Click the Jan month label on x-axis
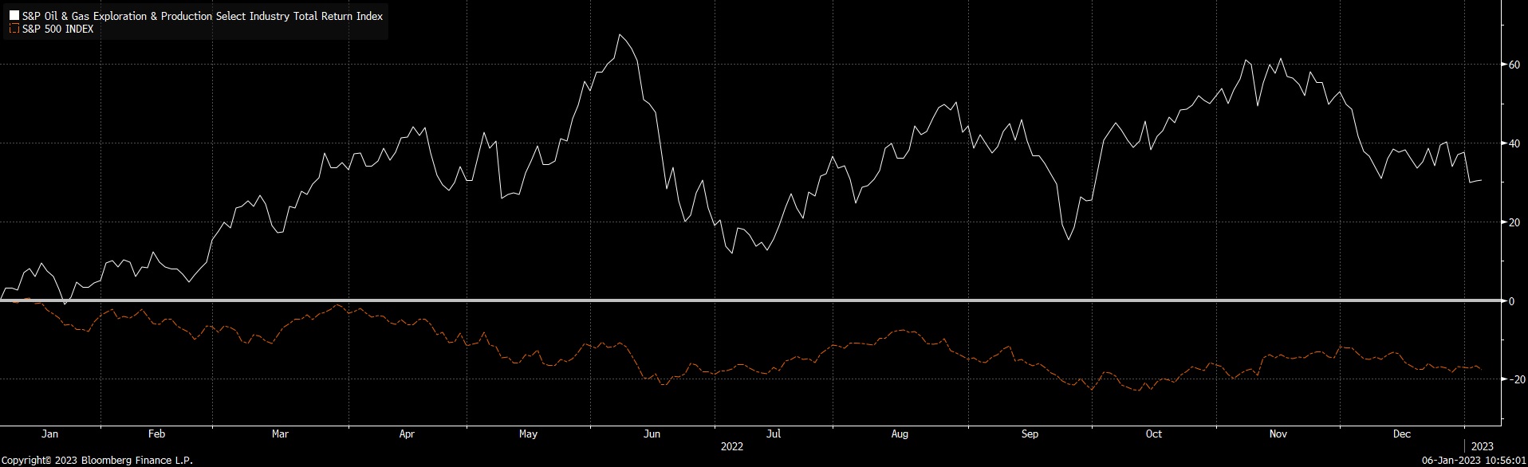Screen dimensions: 1528x467 pos(49,434)
